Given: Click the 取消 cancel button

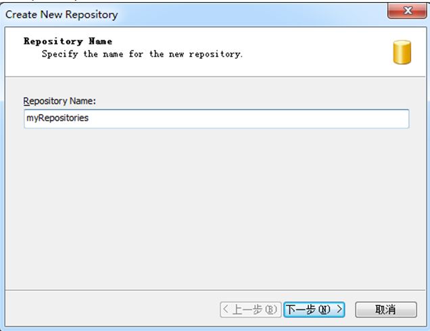Looking at the screenshot, I should (386, 309).
